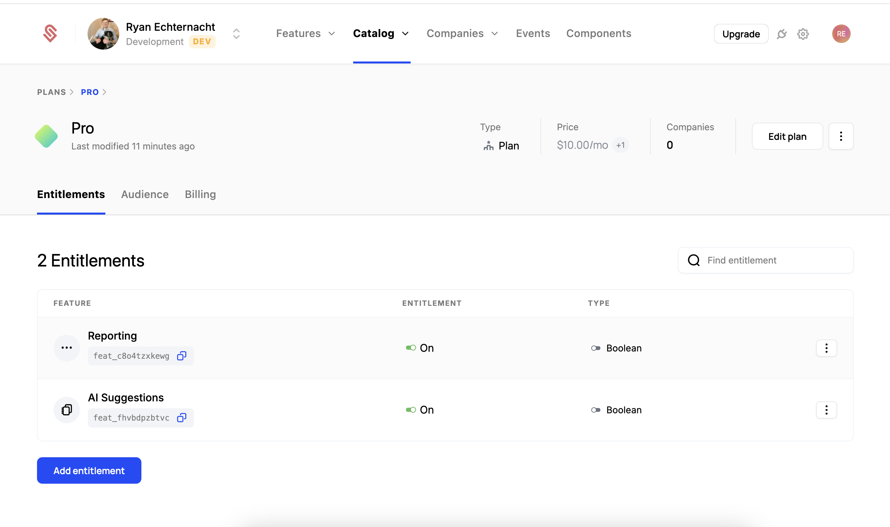The image size is (890, 527).
Task: Toggle the Reporting entitlement On switch
Action: (x=411, y=348)
